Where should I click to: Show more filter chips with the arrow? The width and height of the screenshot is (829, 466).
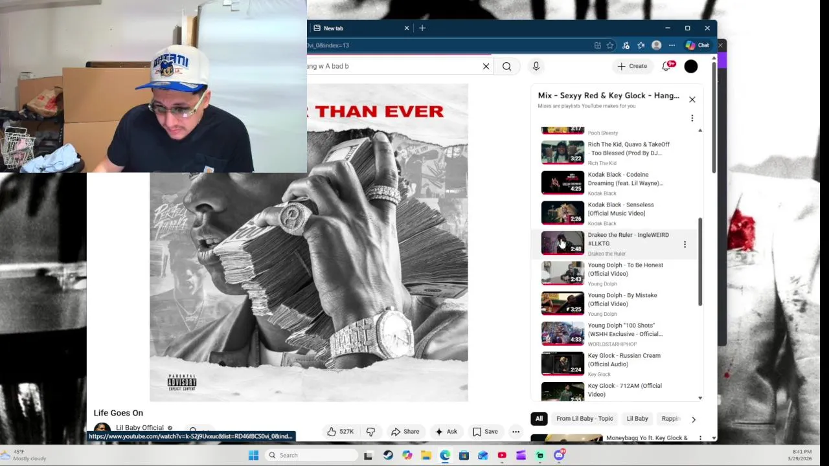pos(693,419)
